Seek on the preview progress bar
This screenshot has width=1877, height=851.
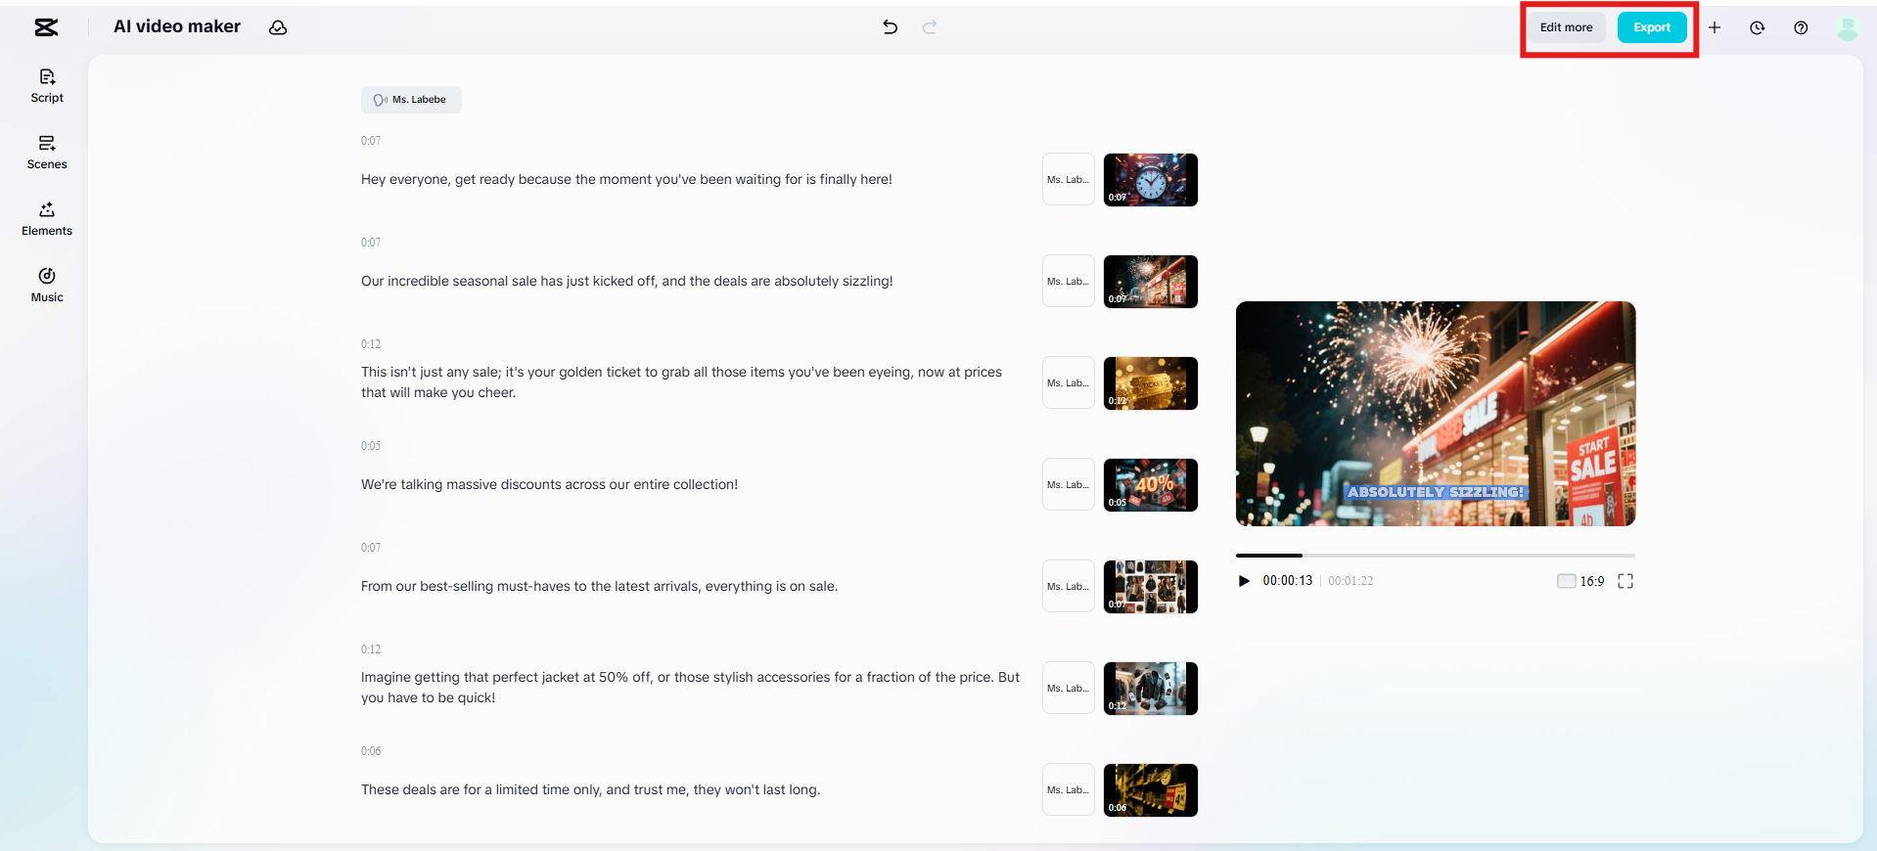point(1436,556)
